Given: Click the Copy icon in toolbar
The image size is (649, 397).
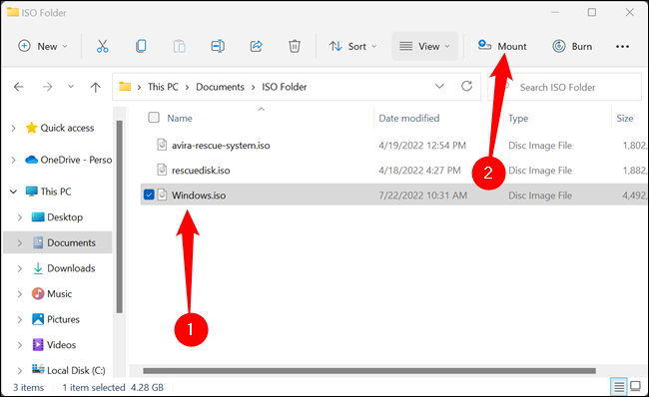Looking at the screenshot, I should pyautogui.click(x=141, y=46).
